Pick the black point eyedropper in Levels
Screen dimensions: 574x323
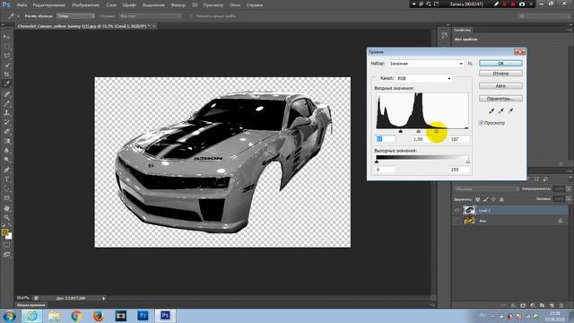point(491,110)
